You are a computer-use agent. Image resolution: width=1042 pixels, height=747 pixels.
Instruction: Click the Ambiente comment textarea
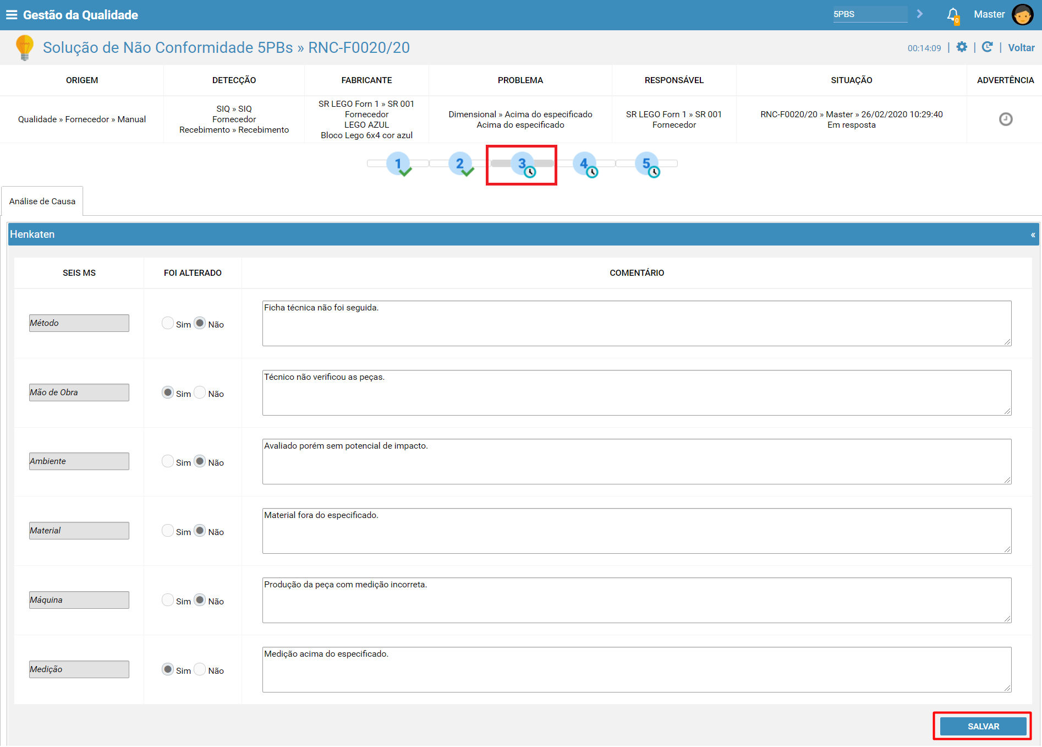tap(637, 461)
